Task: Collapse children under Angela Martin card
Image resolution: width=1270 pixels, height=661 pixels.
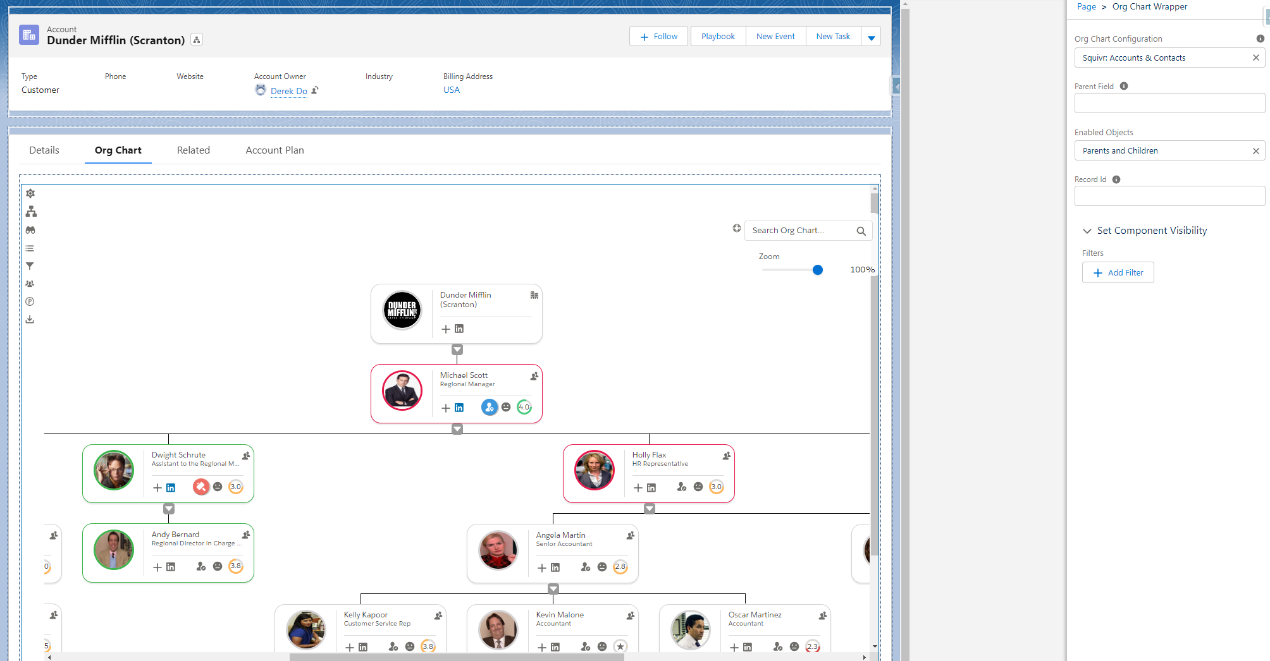Action: click(553, 589)
